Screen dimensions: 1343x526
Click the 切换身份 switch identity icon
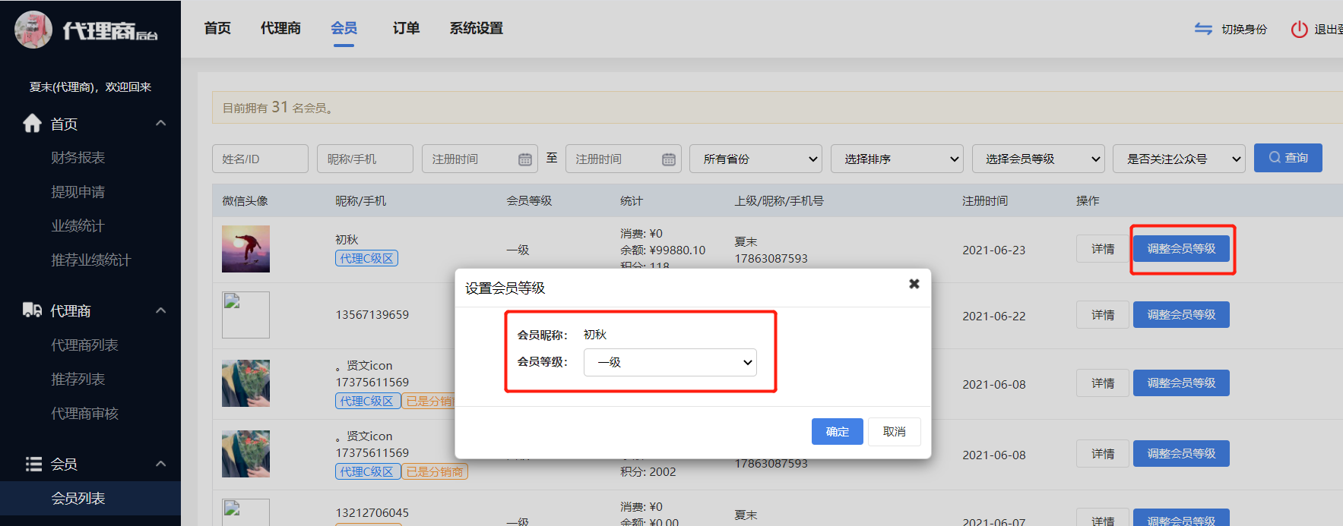click(1203, 29)
